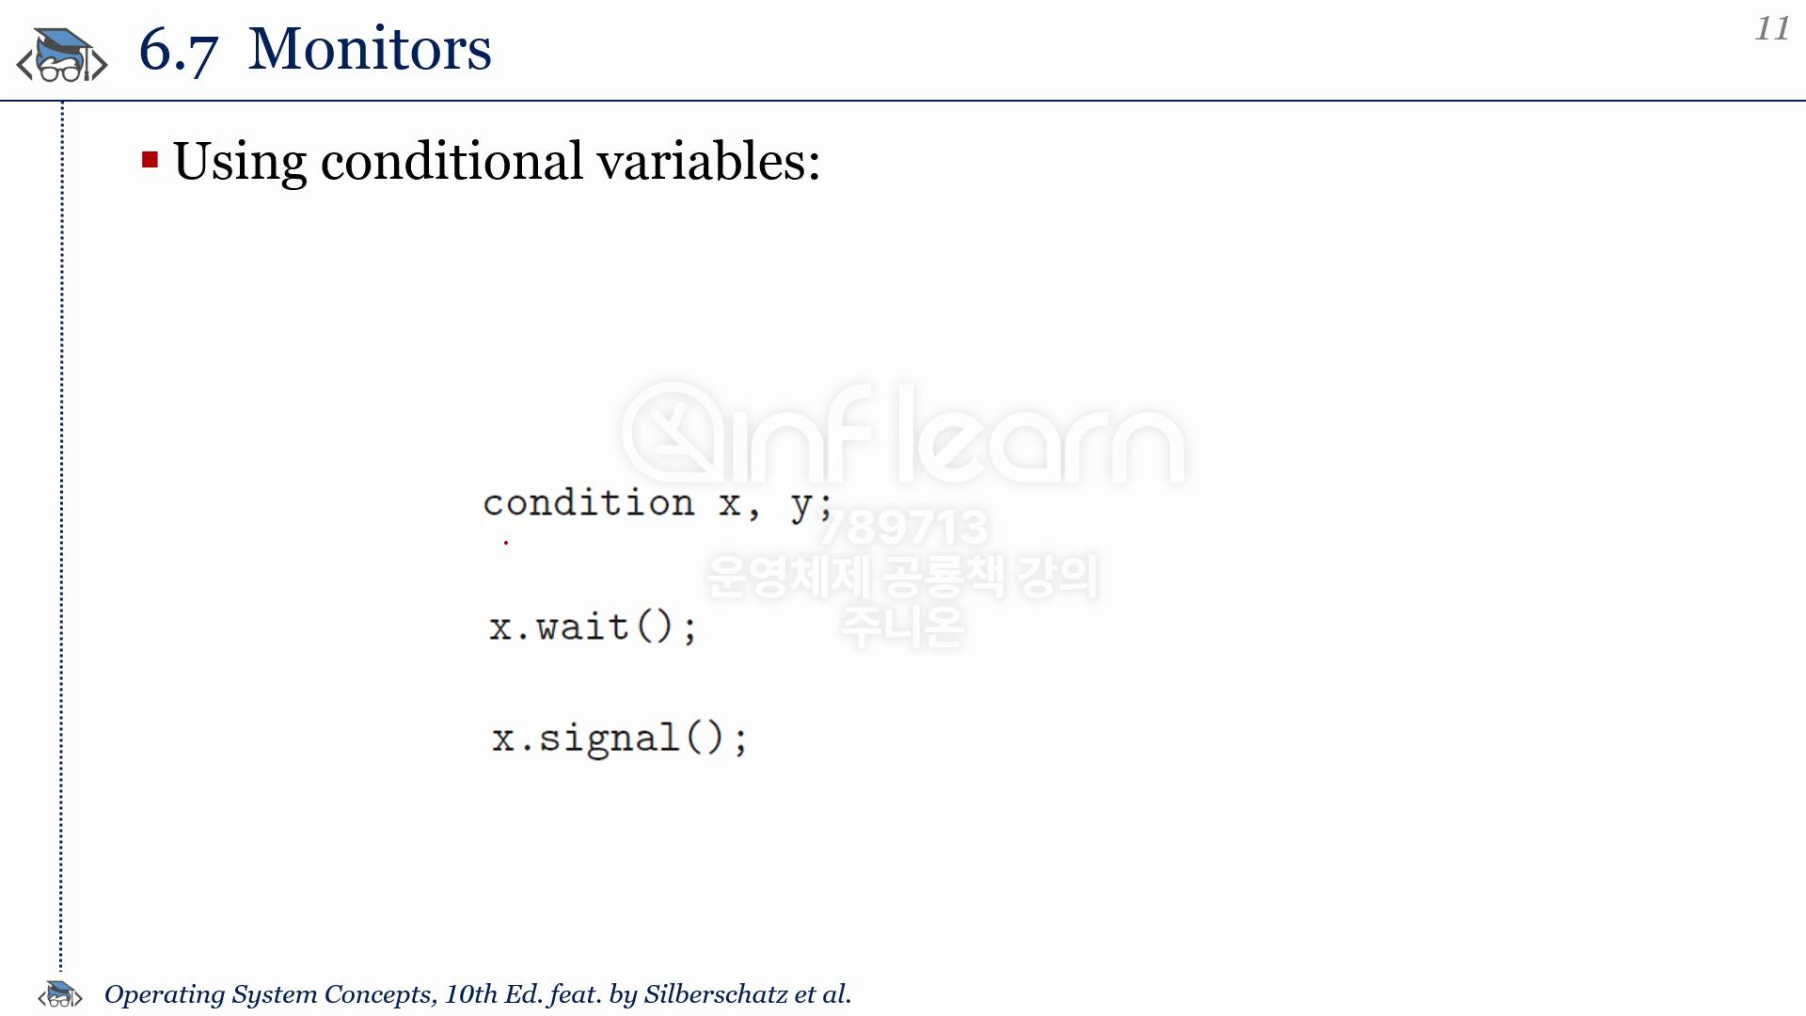Click 'Silberschatz et al.' in the footer
1806x1016 pixels.
pyautogui.click(x=748, y=994)
